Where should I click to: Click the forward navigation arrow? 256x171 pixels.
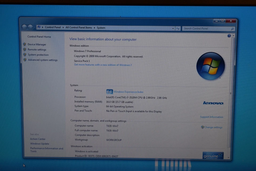click(30, 27)
